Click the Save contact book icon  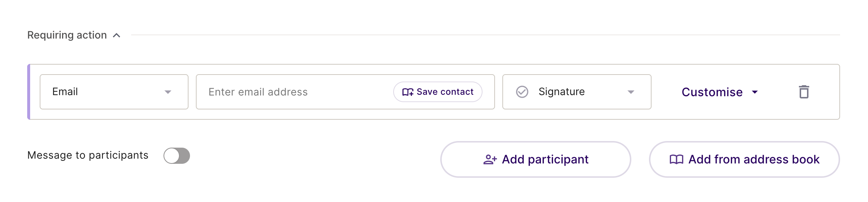coord(408,92)
